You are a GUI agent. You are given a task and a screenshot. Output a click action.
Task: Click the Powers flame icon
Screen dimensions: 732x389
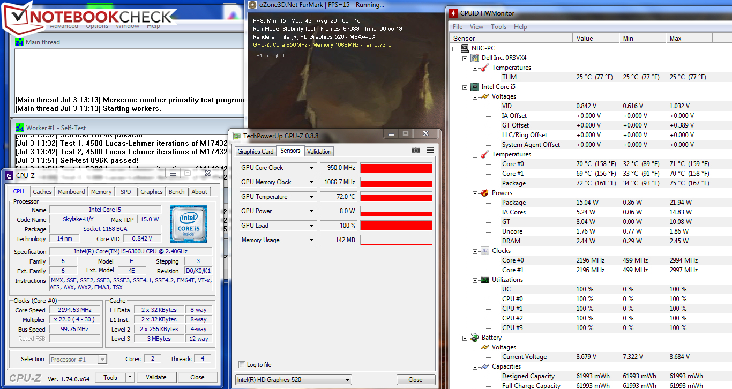485,193
